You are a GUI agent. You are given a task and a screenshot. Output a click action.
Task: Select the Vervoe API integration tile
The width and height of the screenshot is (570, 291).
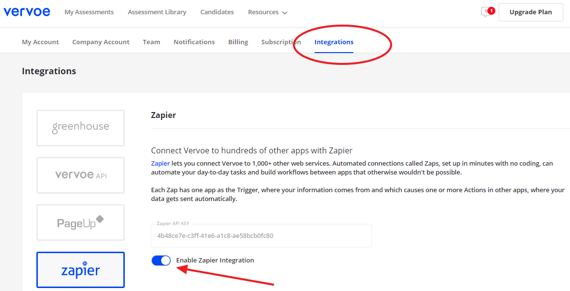(81, 175)
